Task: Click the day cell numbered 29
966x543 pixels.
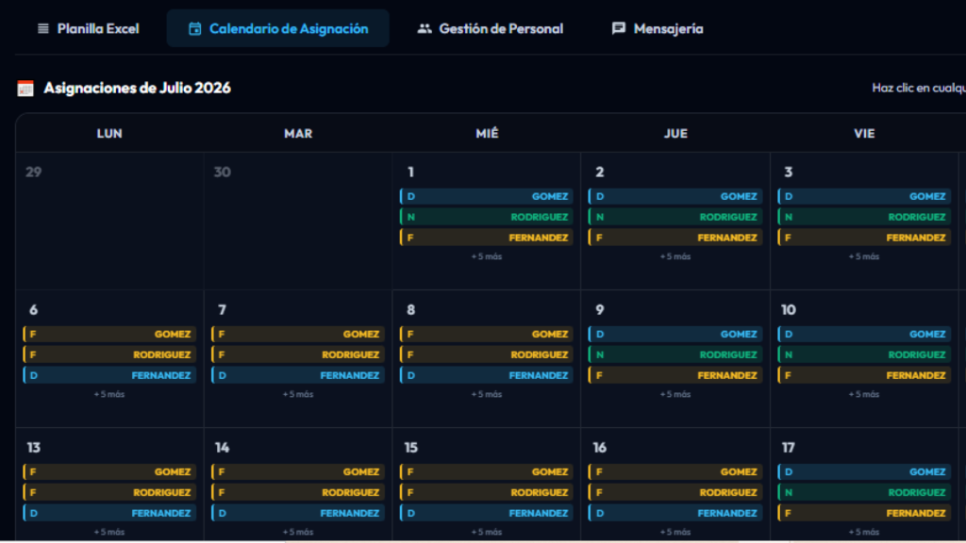Action: [x=109, y=221]
